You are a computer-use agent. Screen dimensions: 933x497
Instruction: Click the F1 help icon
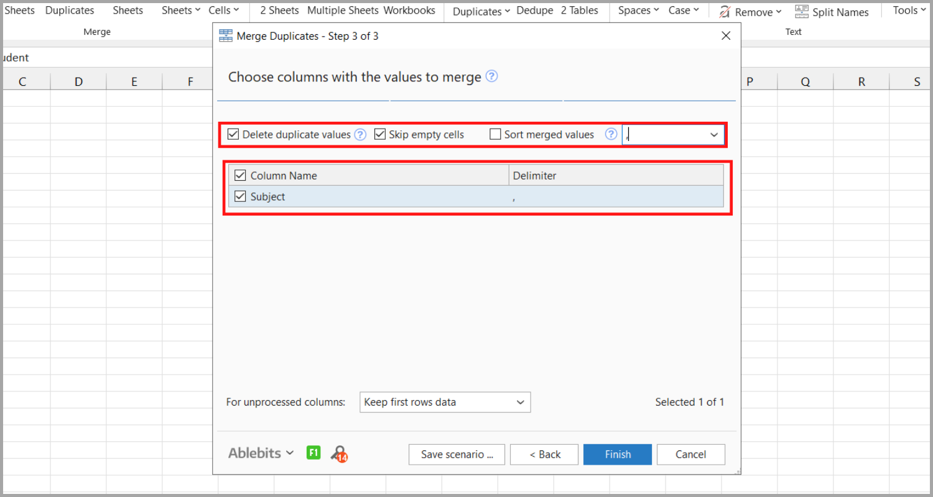313,453
